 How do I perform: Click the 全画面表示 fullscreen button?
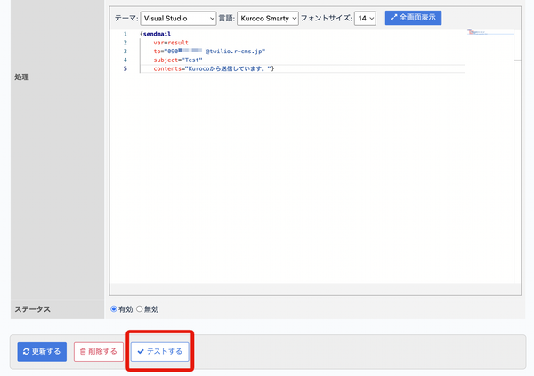point(413,18)
